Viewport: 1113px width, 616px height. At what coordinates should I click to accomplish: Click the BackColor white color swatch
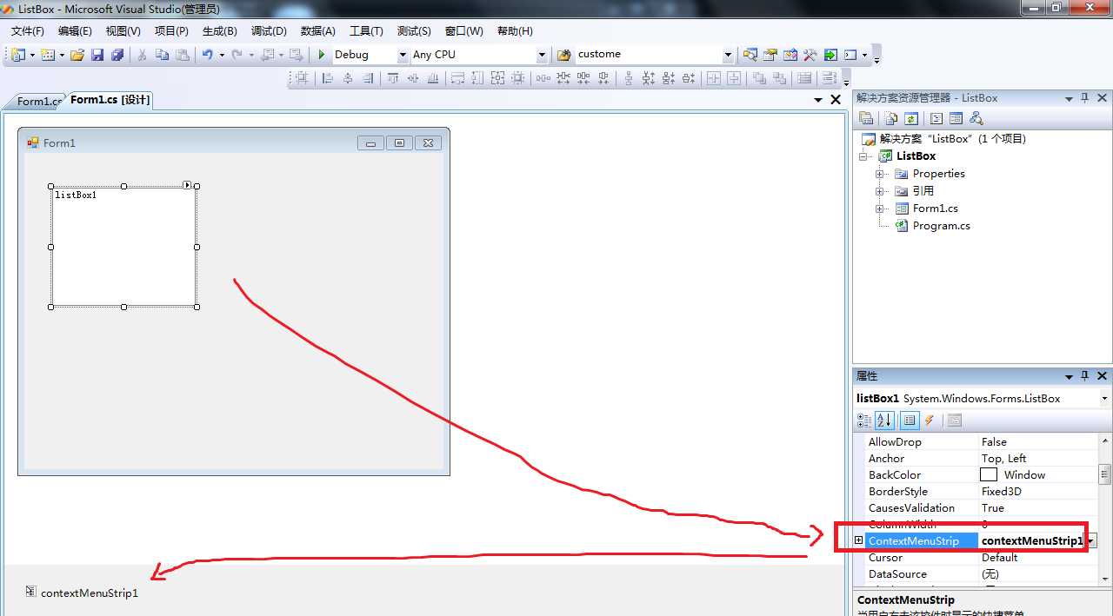point(989,474)
